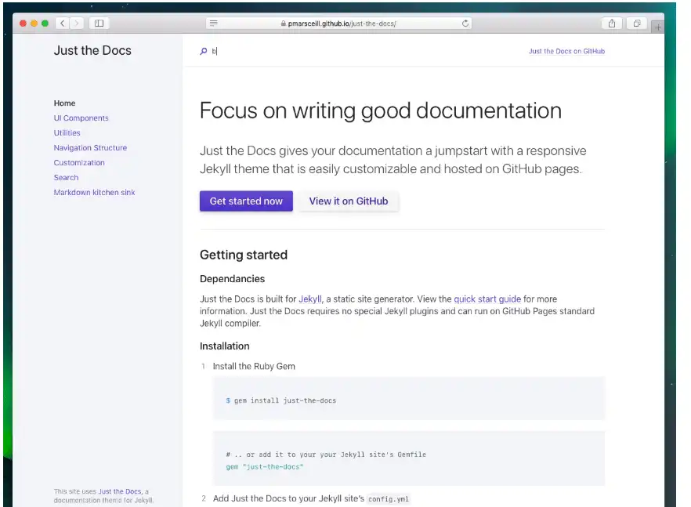The image size is (691, 507).
Task: Click the padlock icon in URL bar
Action: [284, 24]
